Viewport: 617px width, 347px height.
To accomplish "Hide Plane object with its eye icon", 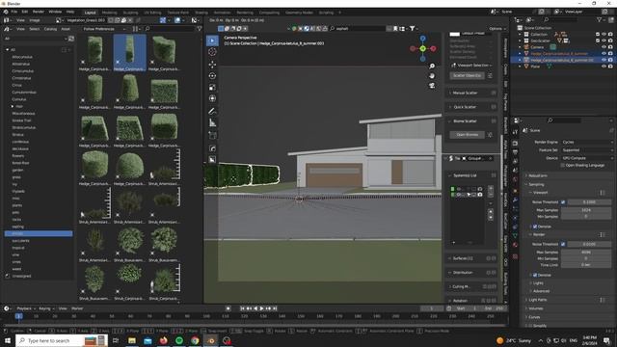I will 604,67.
